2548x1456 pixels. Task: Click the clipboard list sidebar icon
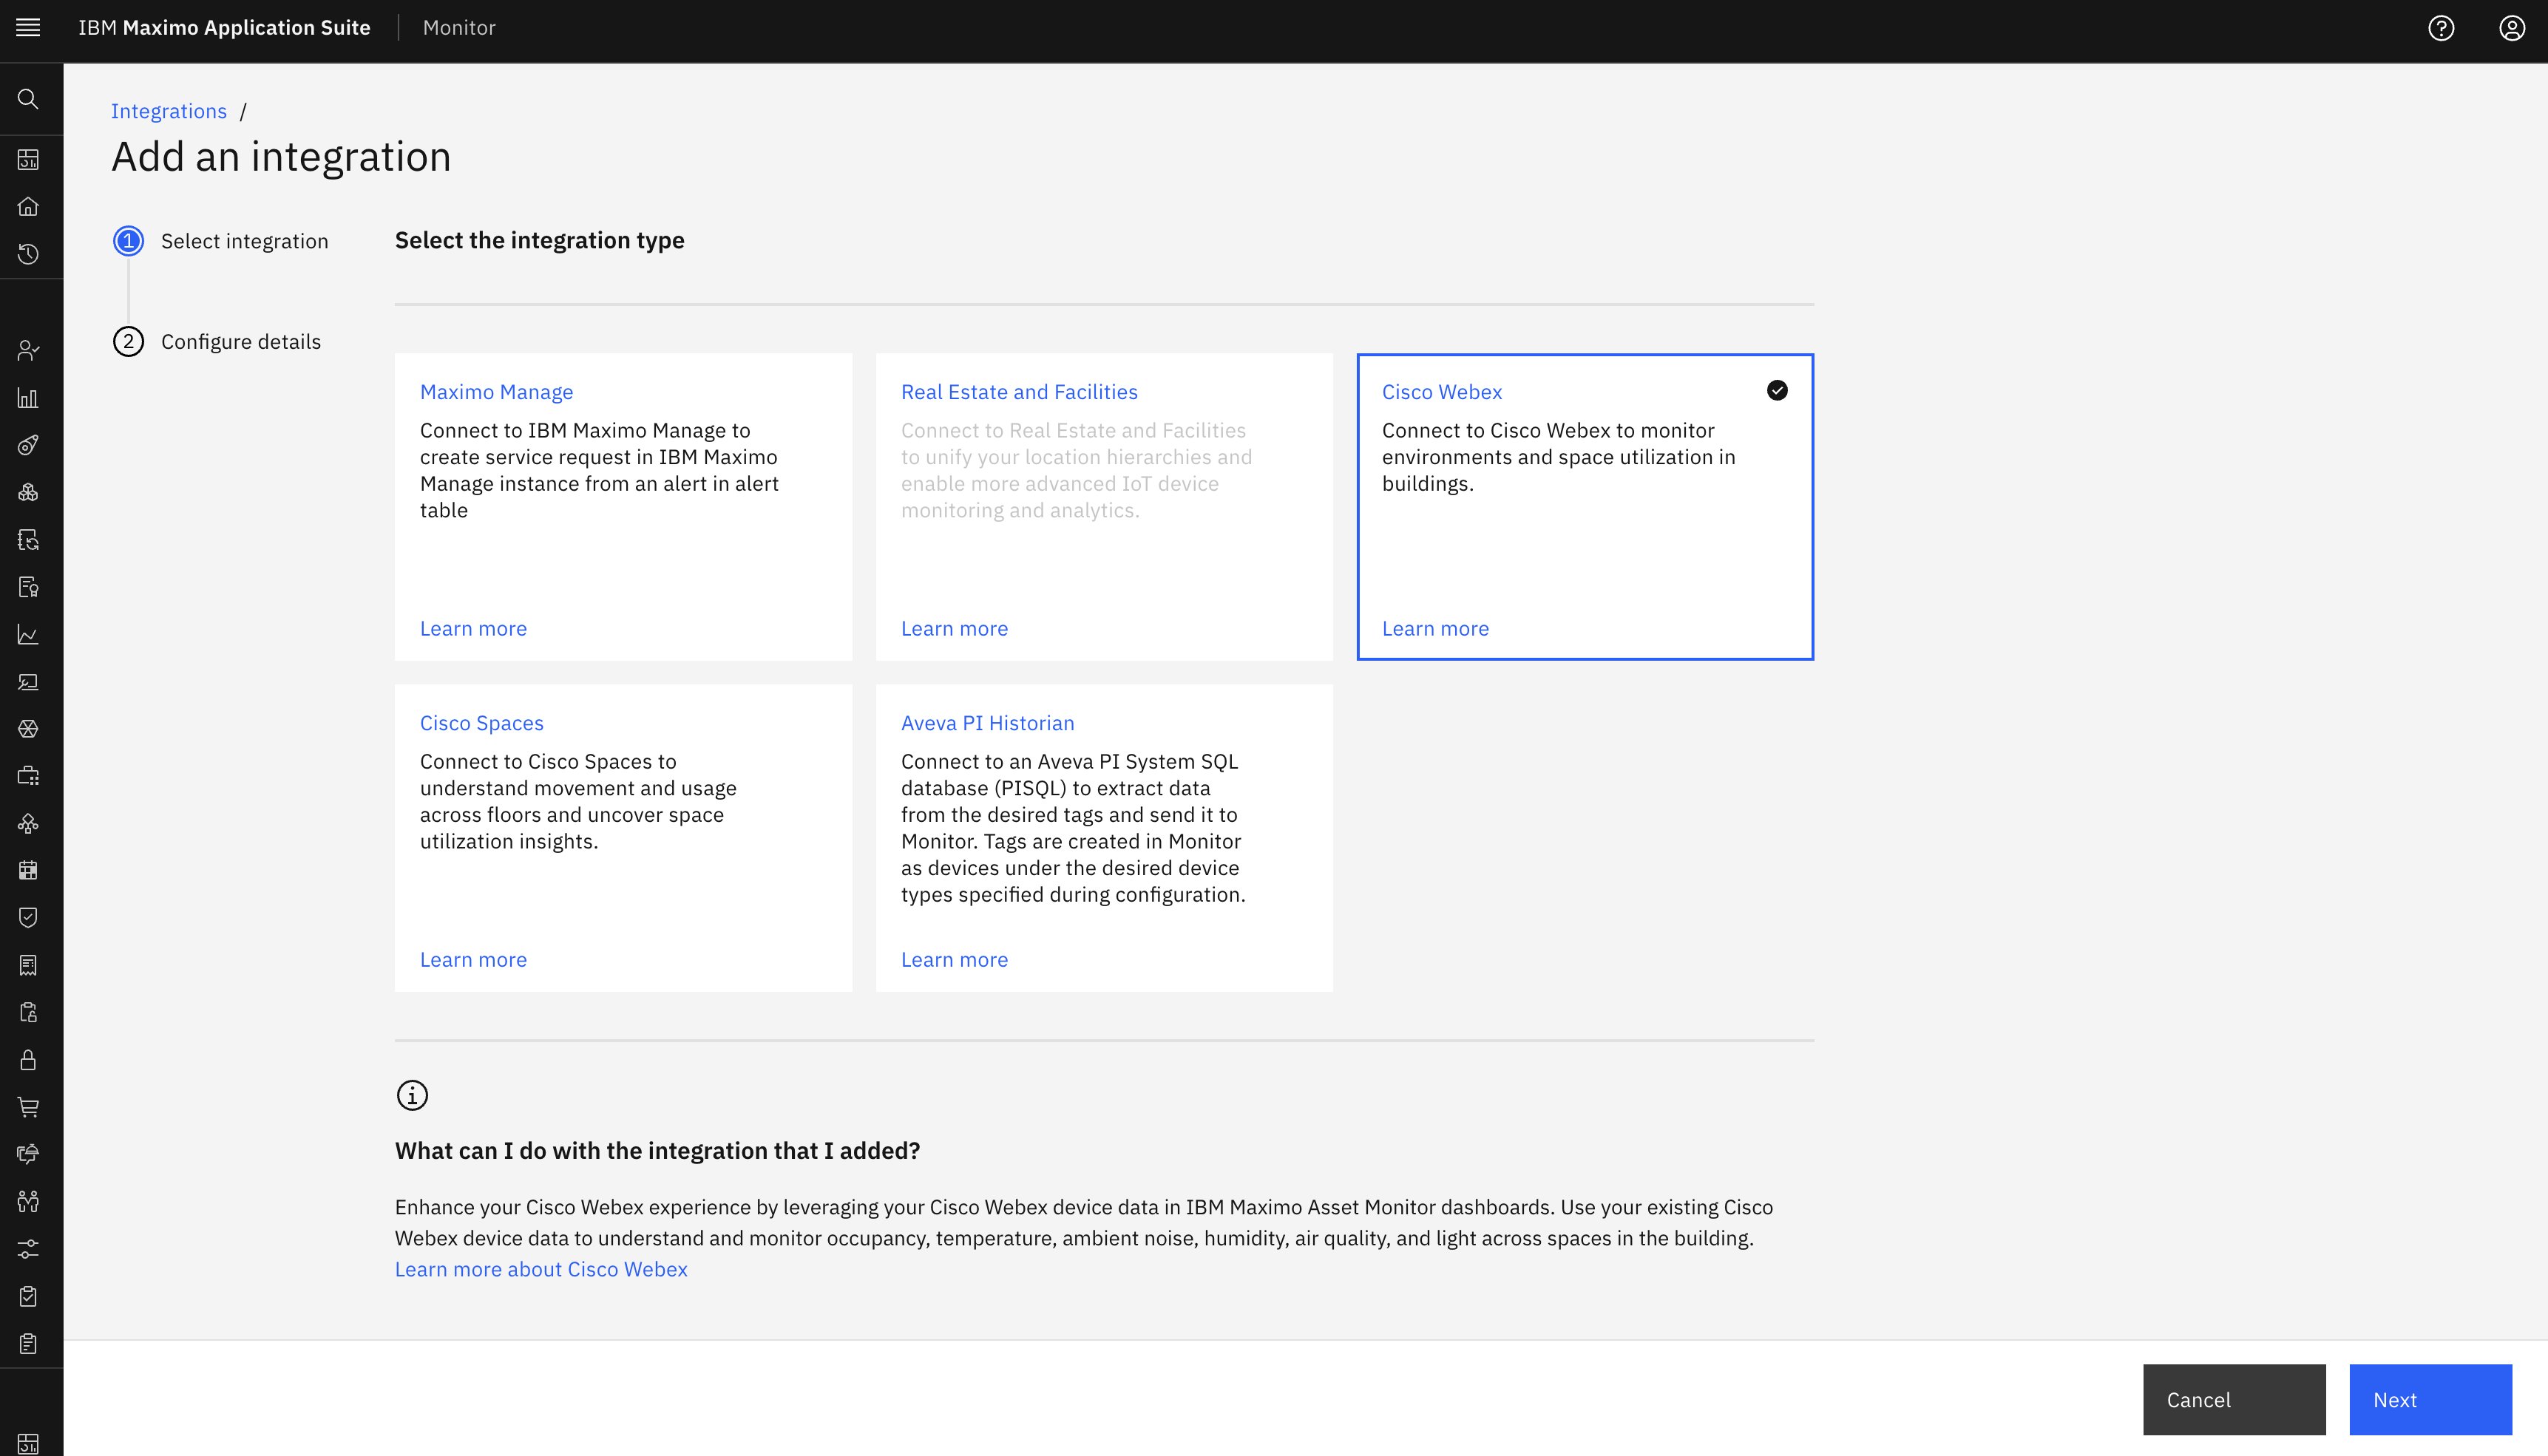[x=28, y=1343]
